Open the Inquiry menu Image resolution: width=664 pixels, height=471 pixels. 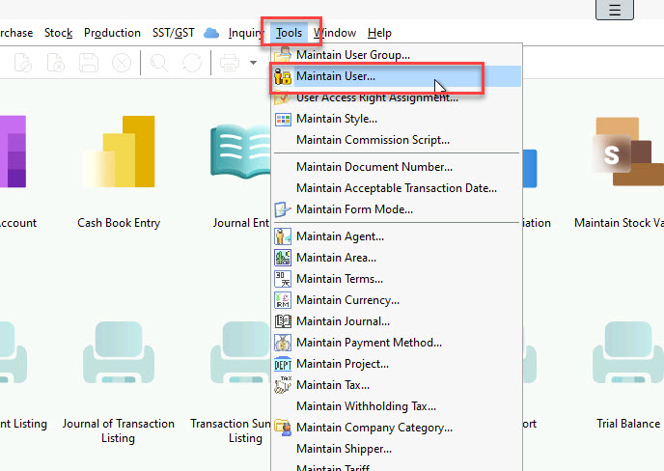[244, 33]
